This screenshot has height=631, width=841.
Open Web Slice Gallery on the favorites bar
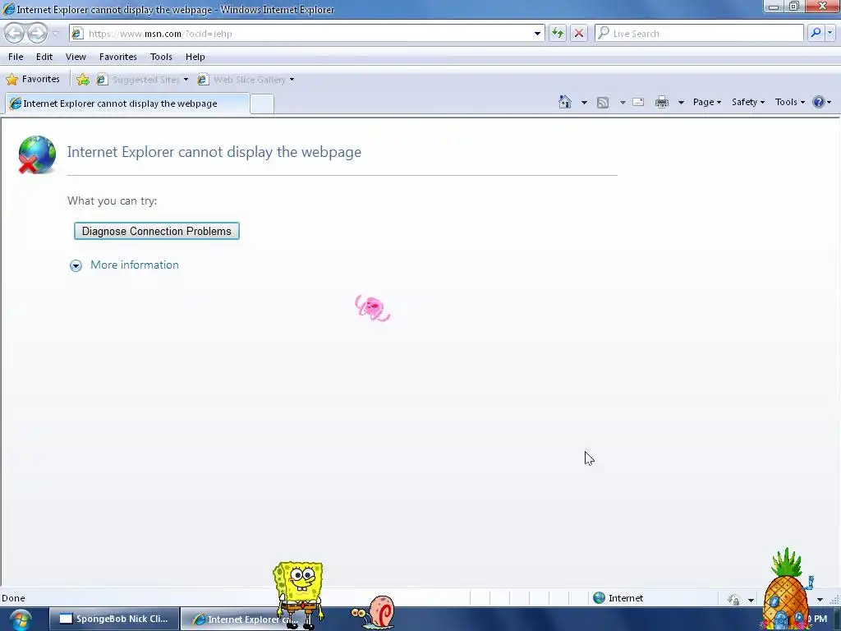coord(246,80)
